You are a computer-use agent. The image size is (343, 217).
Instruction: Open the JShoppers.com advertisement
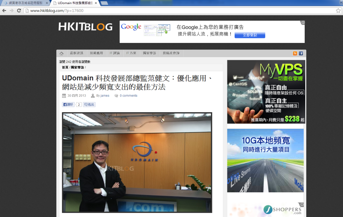coord(265,209)
